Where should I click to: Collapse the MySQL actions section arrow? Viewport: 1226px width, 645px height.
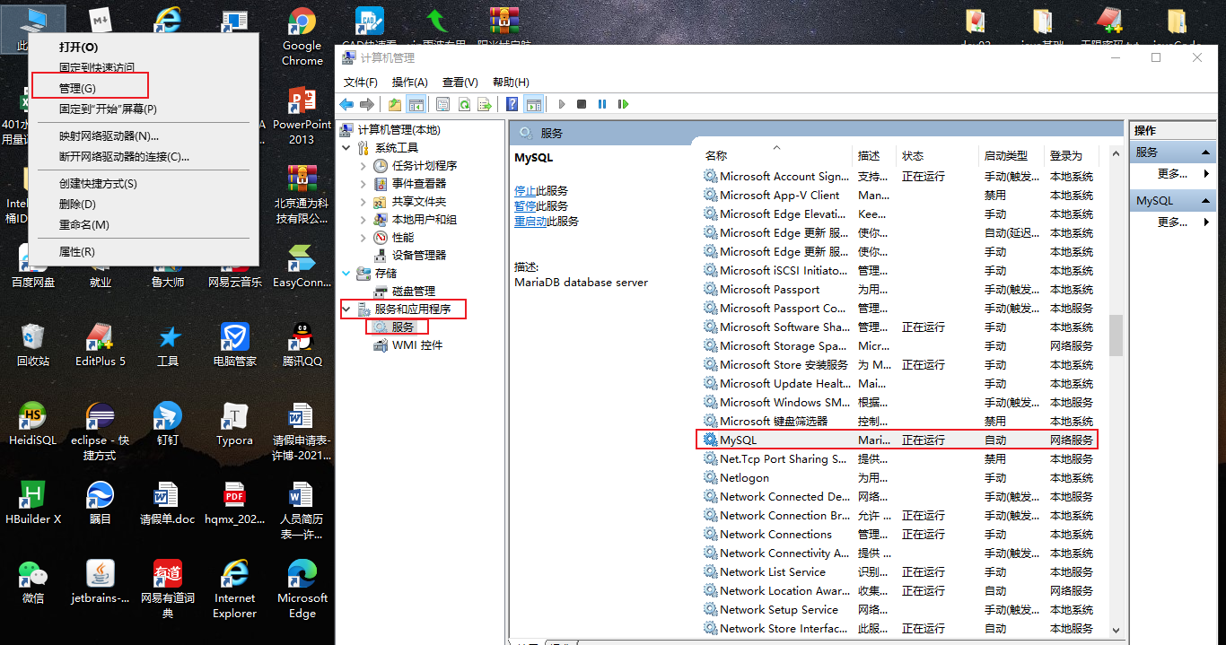[x=1206, y=201]
